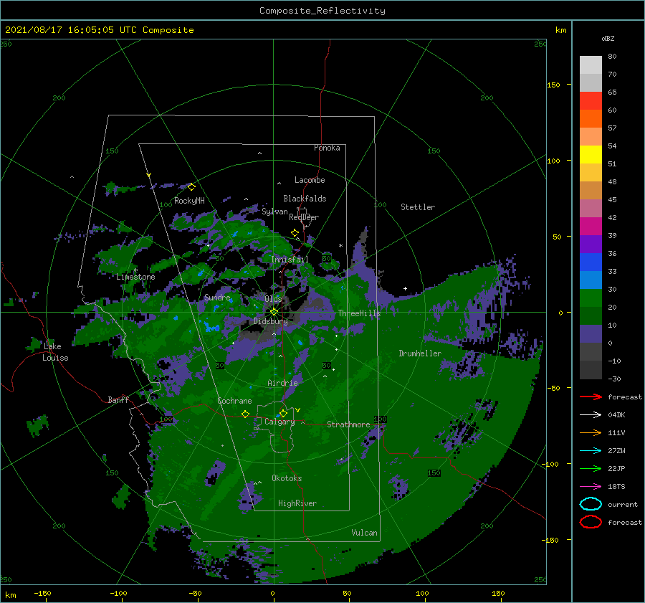645x603 pixels.
Task: Select the bright yellow 51-54 dBZ swatch
Action: click(x=591, y=154)
